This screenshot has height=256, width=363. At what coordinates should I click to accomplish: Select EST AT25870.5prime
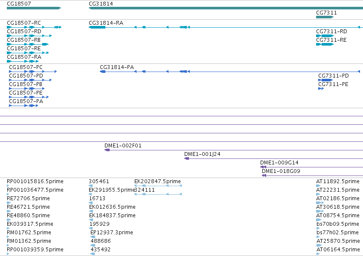[x=338, y=241]
